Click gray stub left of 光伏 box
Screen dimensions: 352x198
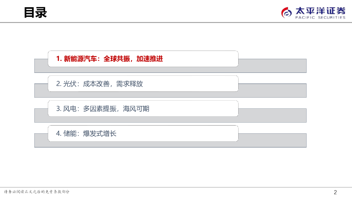point(41,90)
